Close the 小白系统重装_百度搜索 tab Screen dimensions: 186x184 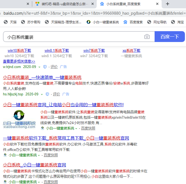pyautogui.click(x=157, y=4)
